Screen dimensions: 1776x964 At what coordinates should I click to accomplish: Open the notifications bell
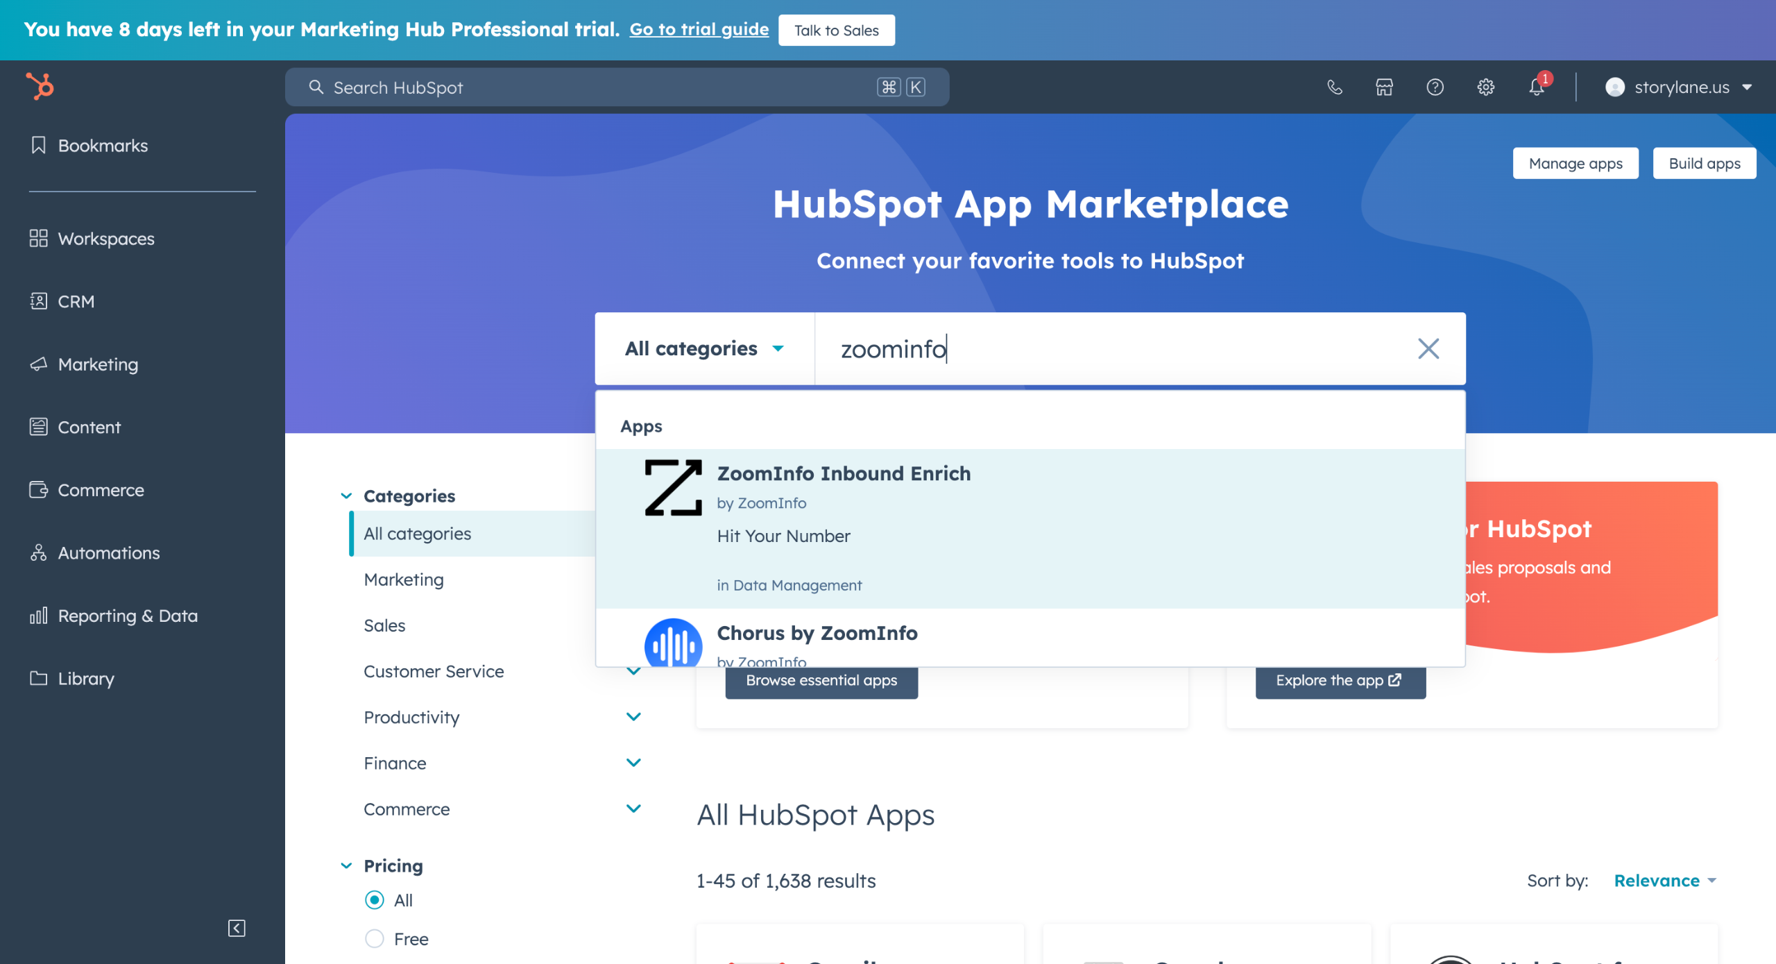pyautogui.click(x=1537, y=87)
